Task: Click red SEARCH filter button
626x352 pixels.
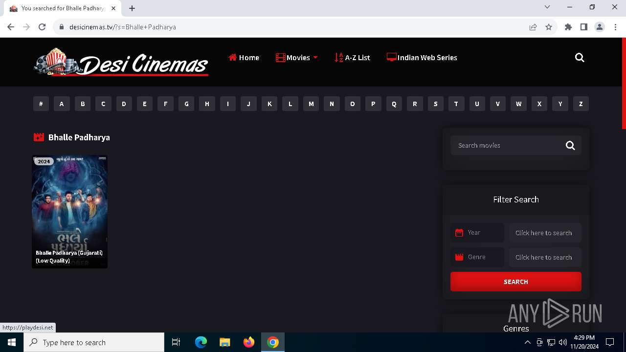Action: 516,282
